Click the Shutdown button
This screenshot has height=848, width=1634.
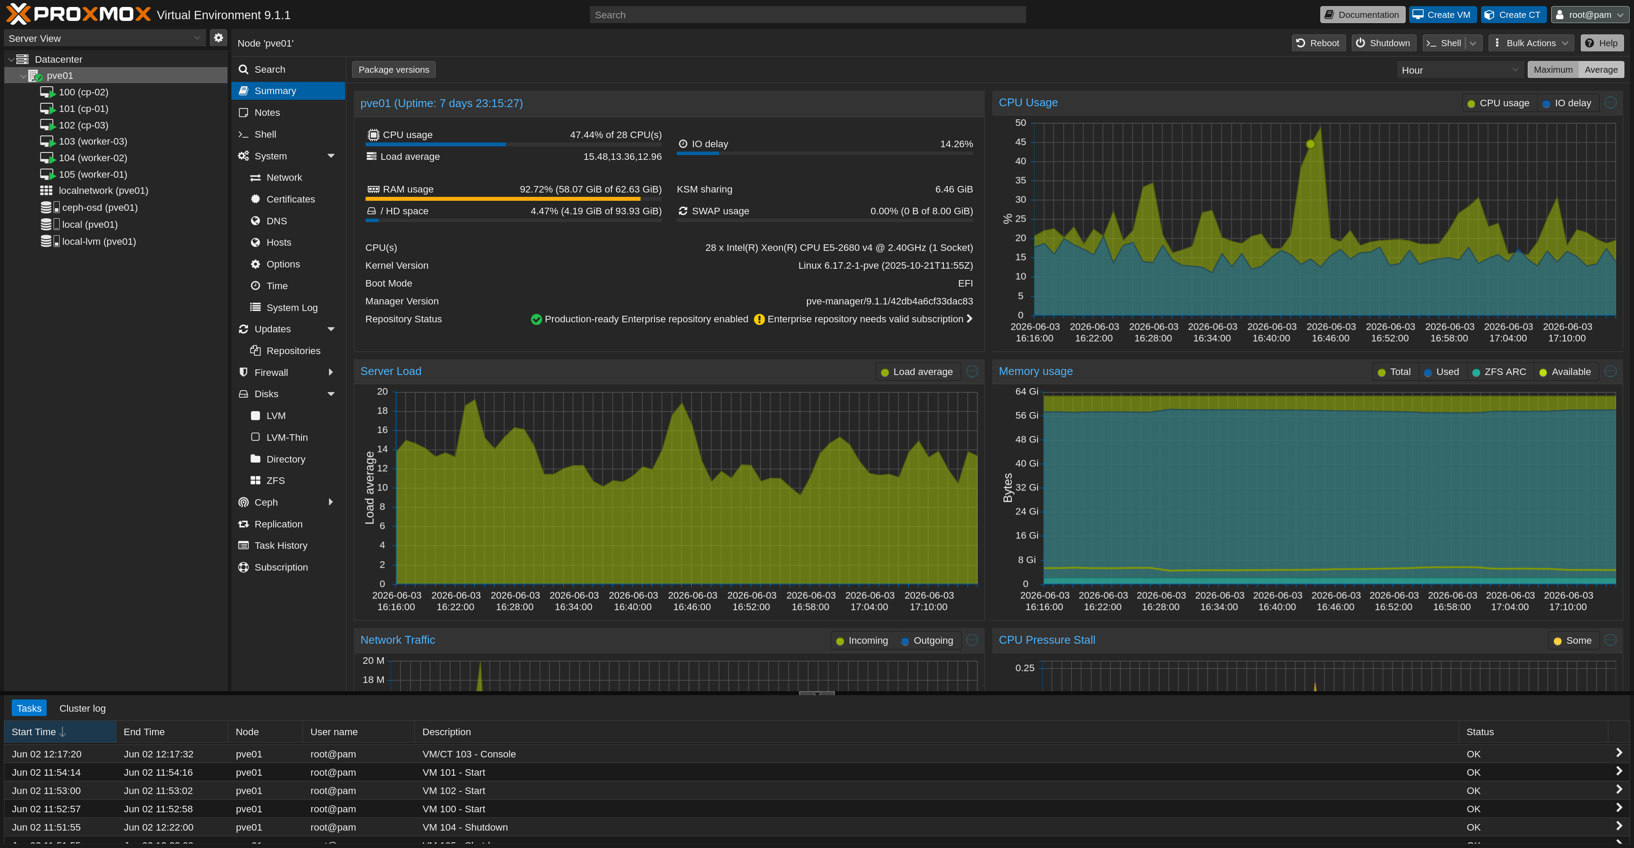[x=1383, y=43]
